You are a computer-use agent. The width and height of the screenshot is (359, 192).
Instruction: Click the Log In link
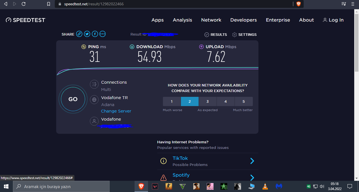coord(333,20)
